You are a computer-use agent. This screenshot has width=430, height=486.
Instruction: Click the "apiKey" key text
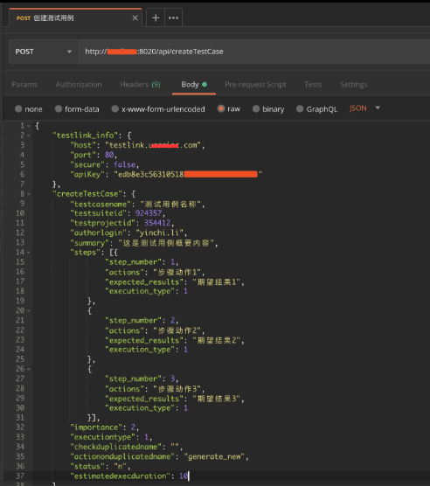pos(87,174)
